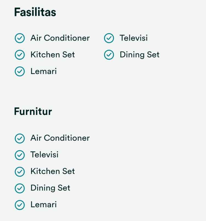Click Lemari text in Fasilitas list

pyautogui.click(x=44, y=71)
